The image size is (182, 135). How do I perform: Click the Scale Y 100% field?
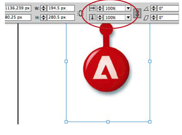[114, 17]
